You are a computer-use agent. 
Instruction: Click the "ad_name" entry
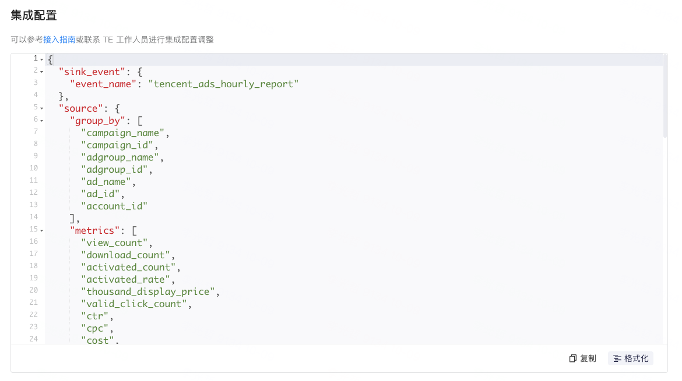point(106,181)
